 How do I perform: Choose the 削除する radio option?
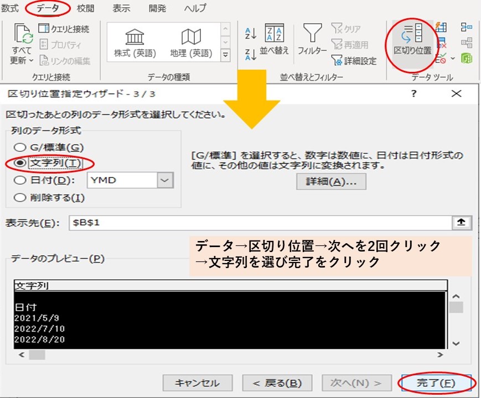(20, 197)
